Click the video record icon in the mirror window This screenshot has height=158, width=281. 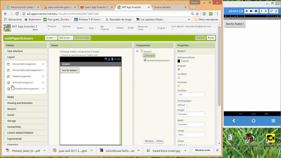click(x=251, y=11)
